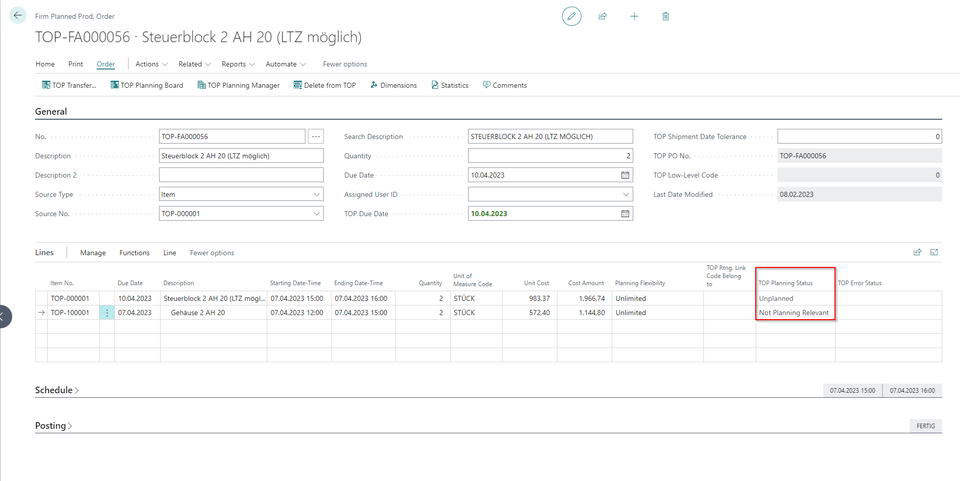Click the share icon in header

pos(603,16)
